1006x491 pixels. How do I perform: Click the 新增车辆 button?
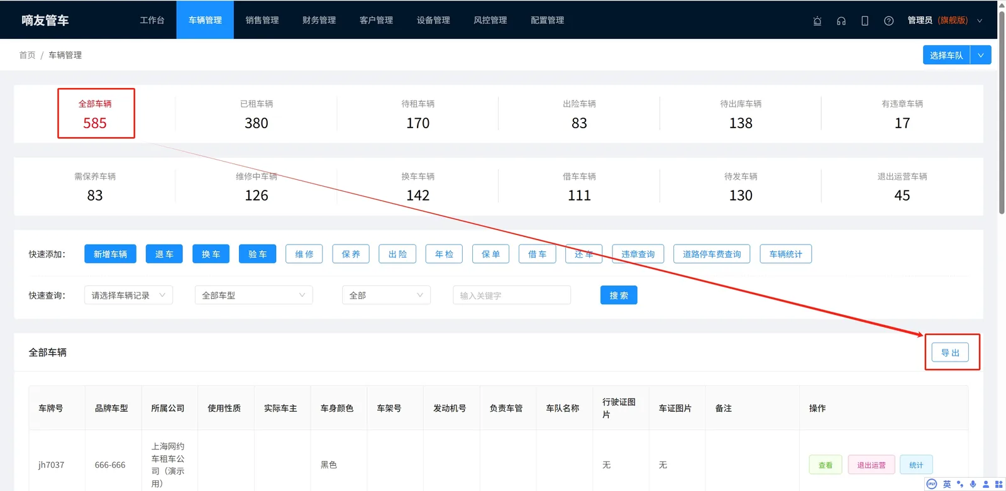tap(110, 254)
